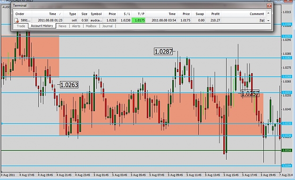Click the 1.0226 level tag on price axis
Image resolution: width=295 pixels, height=180 pixels.
pyautogui.click(x=287, y=135)
